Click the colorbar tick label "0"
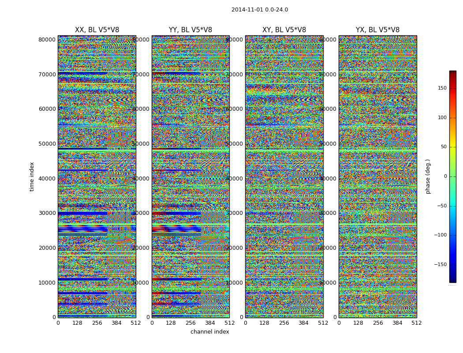 click(444, 176)
